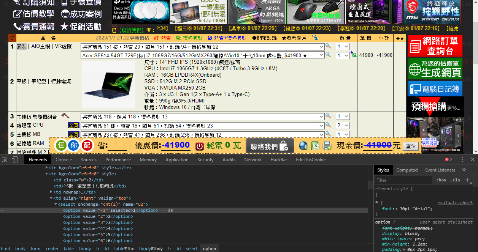Click the green Excel export icon

coord(315,146)
